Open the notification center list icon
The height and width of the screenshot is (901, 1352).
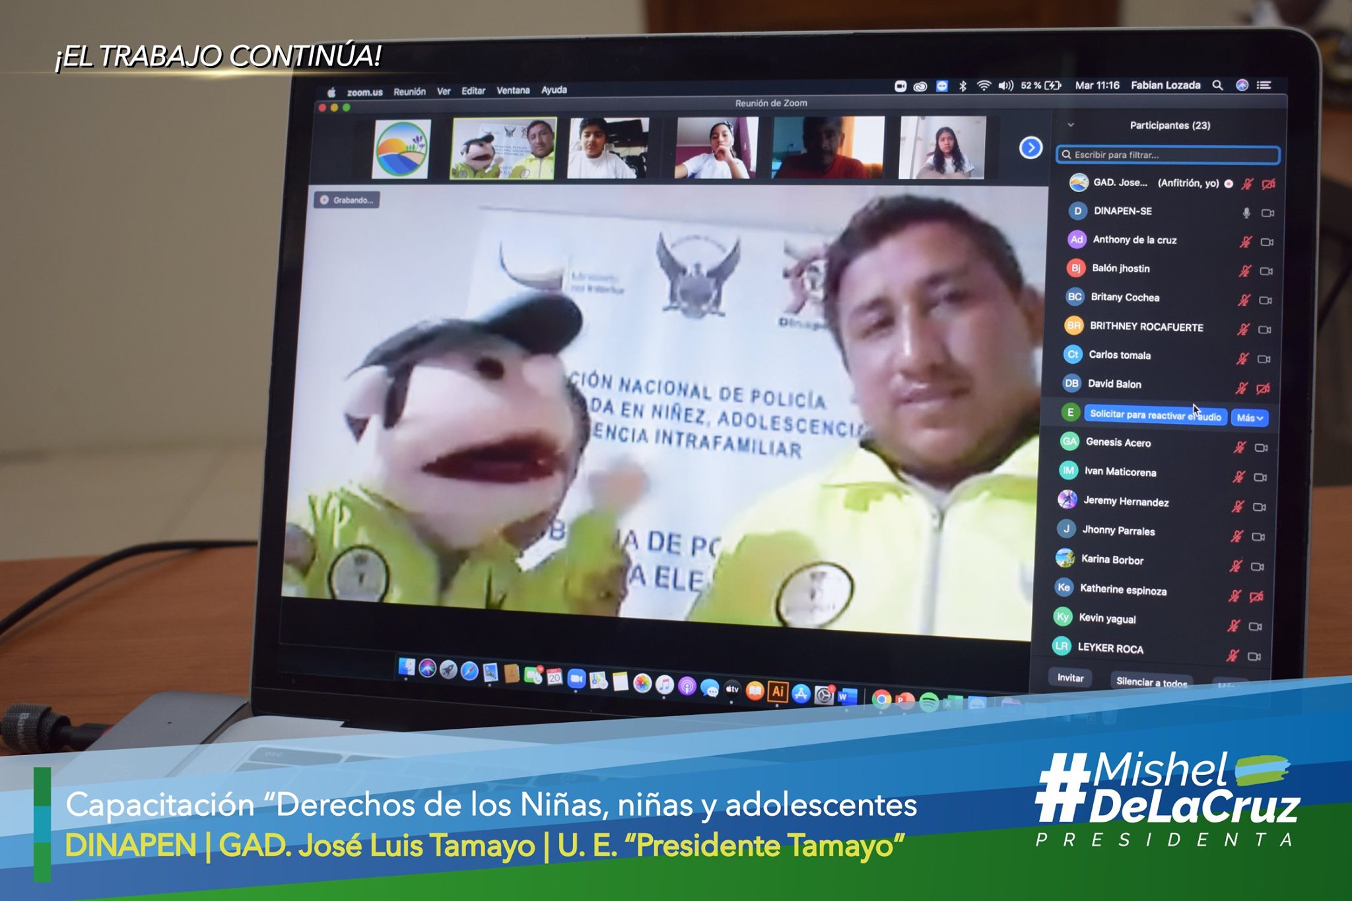pos(1264,85)
